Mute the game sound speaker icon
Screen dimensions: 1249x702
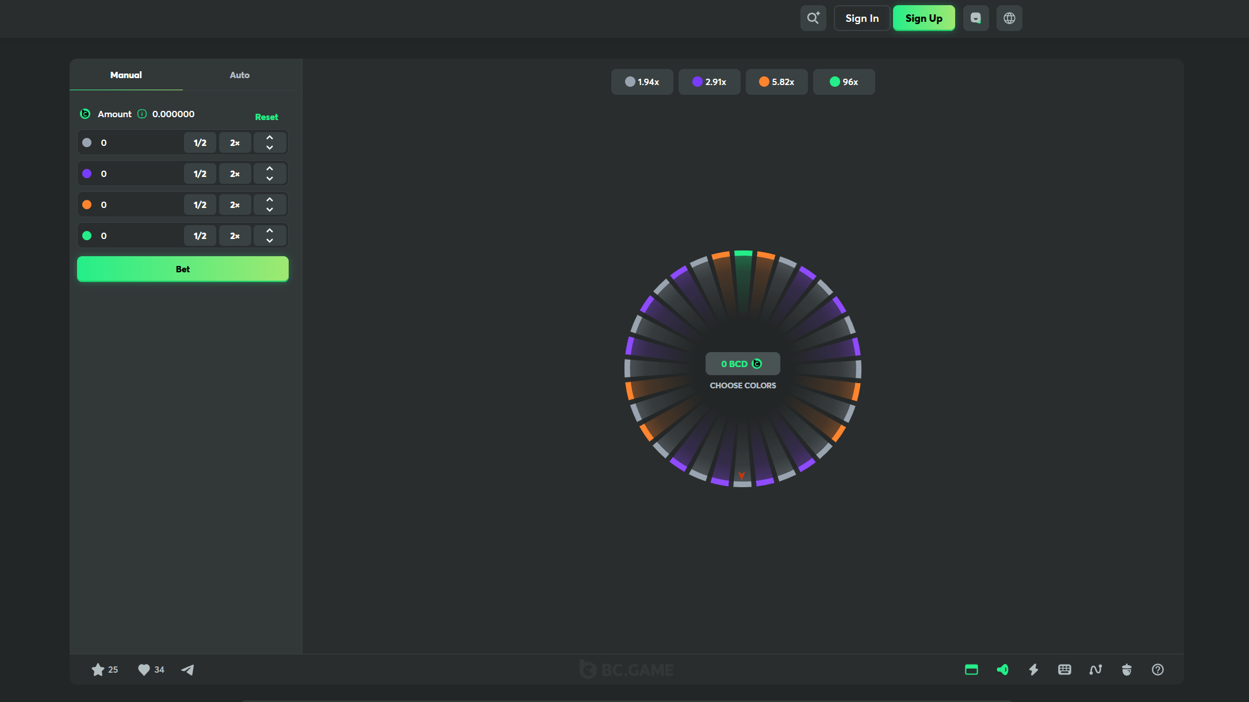click(x=1002, y=670)
